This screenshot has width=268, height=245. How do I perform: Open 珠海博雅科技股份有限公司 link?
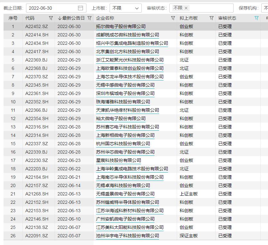coord(123,102)
